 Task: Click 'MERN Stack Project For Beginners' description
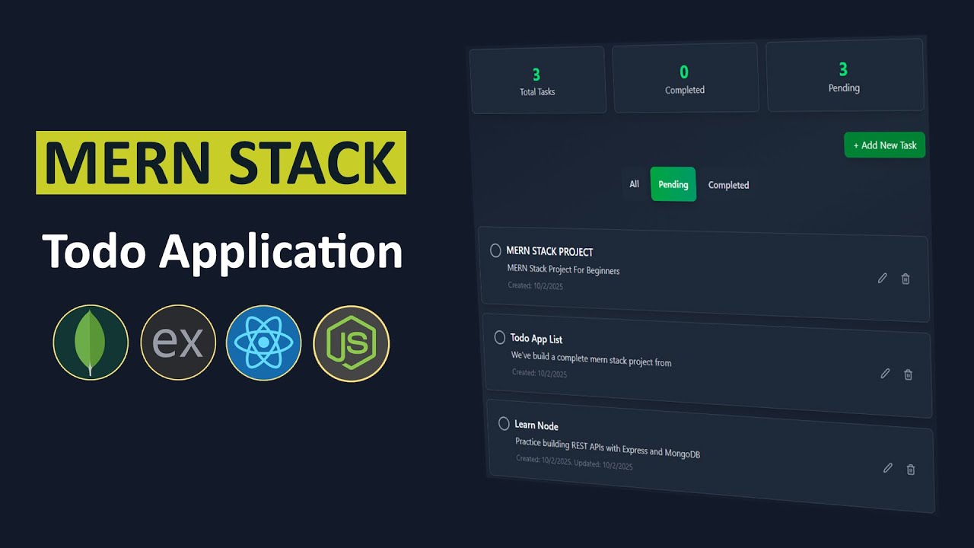[563, 270]
